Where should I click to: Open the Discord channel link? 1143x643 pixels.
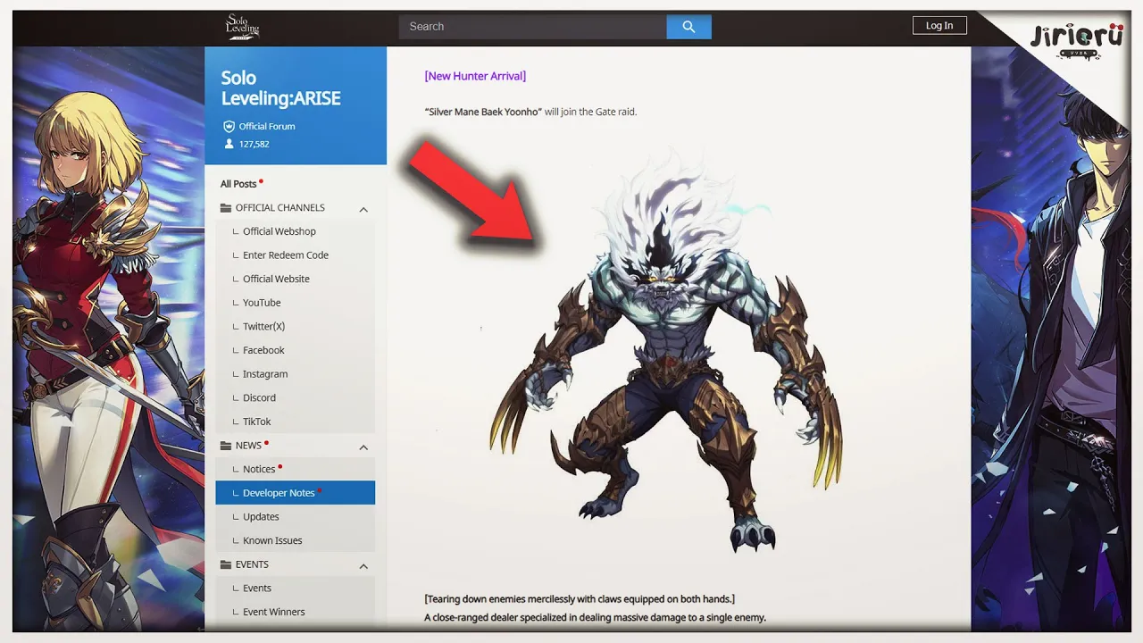[259, 398]
